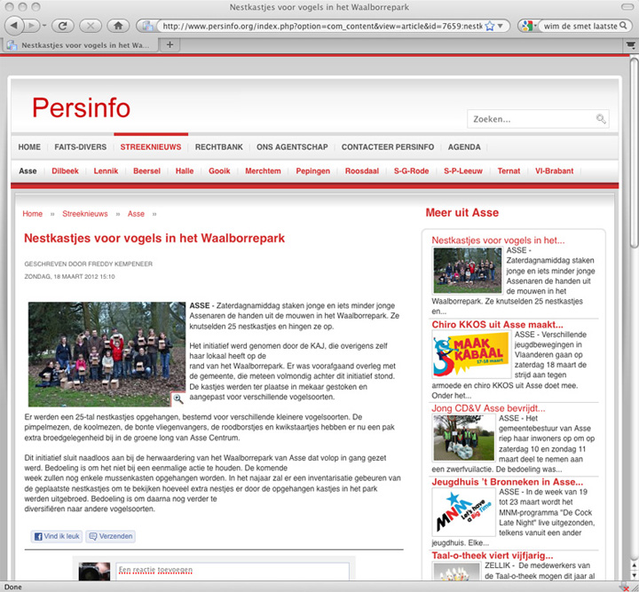Open sidebar article Jong CD&V Asse bevrijdt...
The height and width of the screenshot is (592, 639).
point(488,408)
